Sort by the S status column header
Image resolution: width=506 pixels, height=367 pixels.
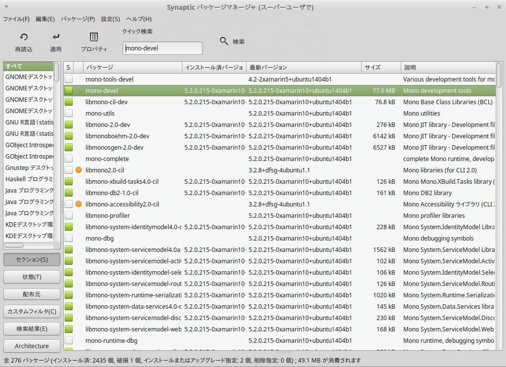coord(68,67)
